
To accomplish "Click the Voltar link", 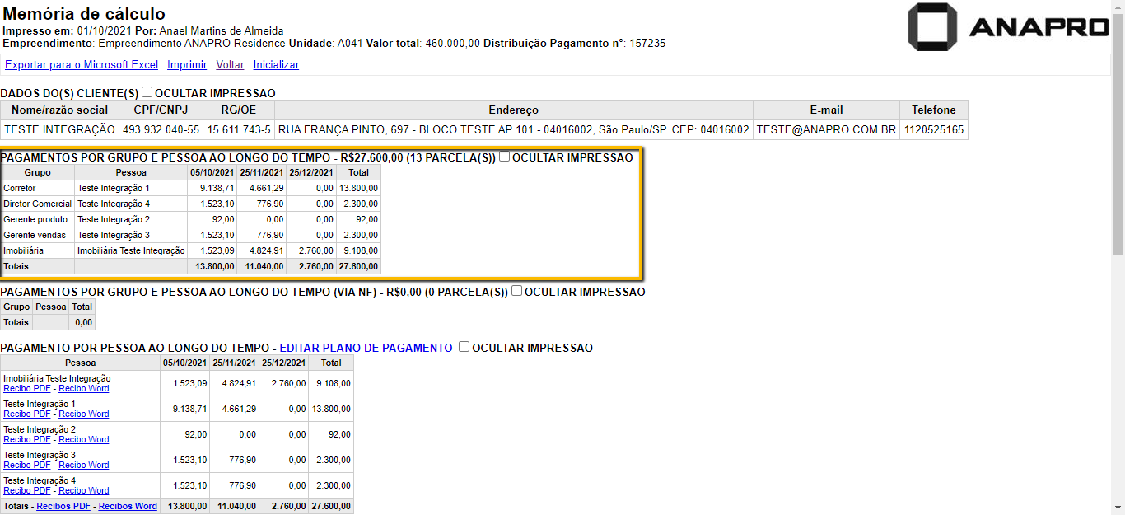I will pyautogui.click(x=230, y=65).
